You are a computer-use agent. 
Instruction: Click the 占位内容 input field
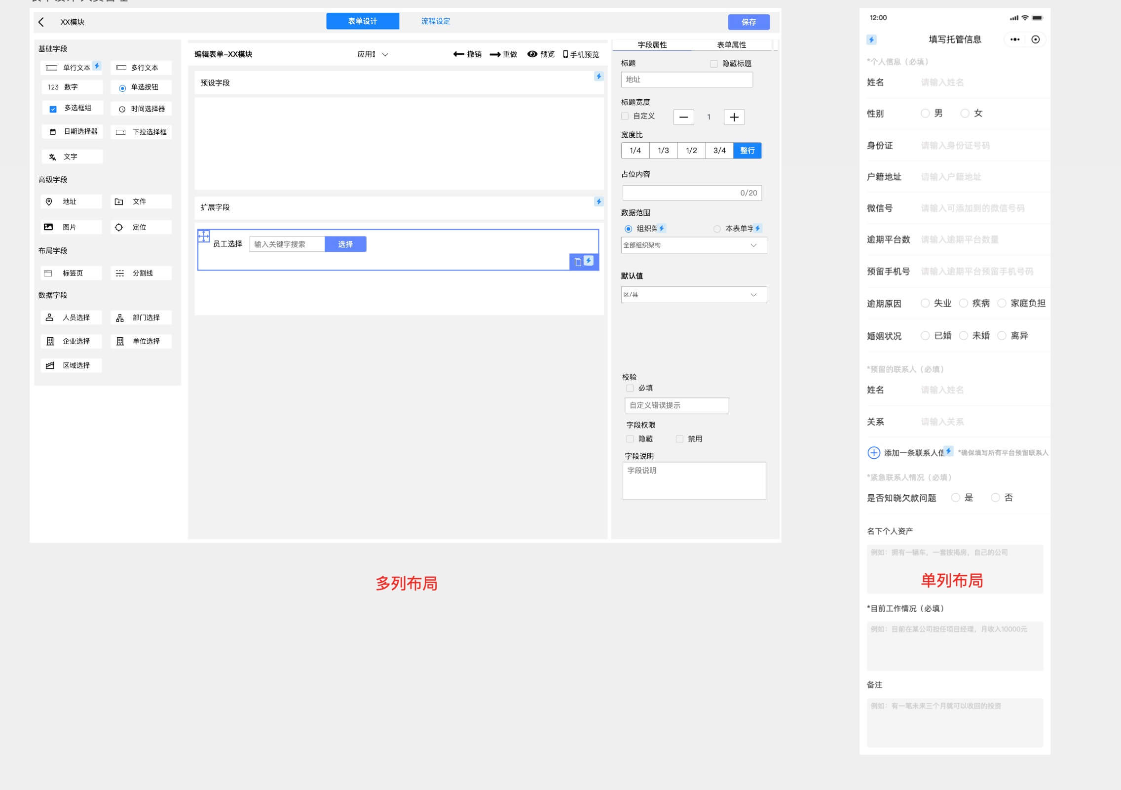coord(692,193)
